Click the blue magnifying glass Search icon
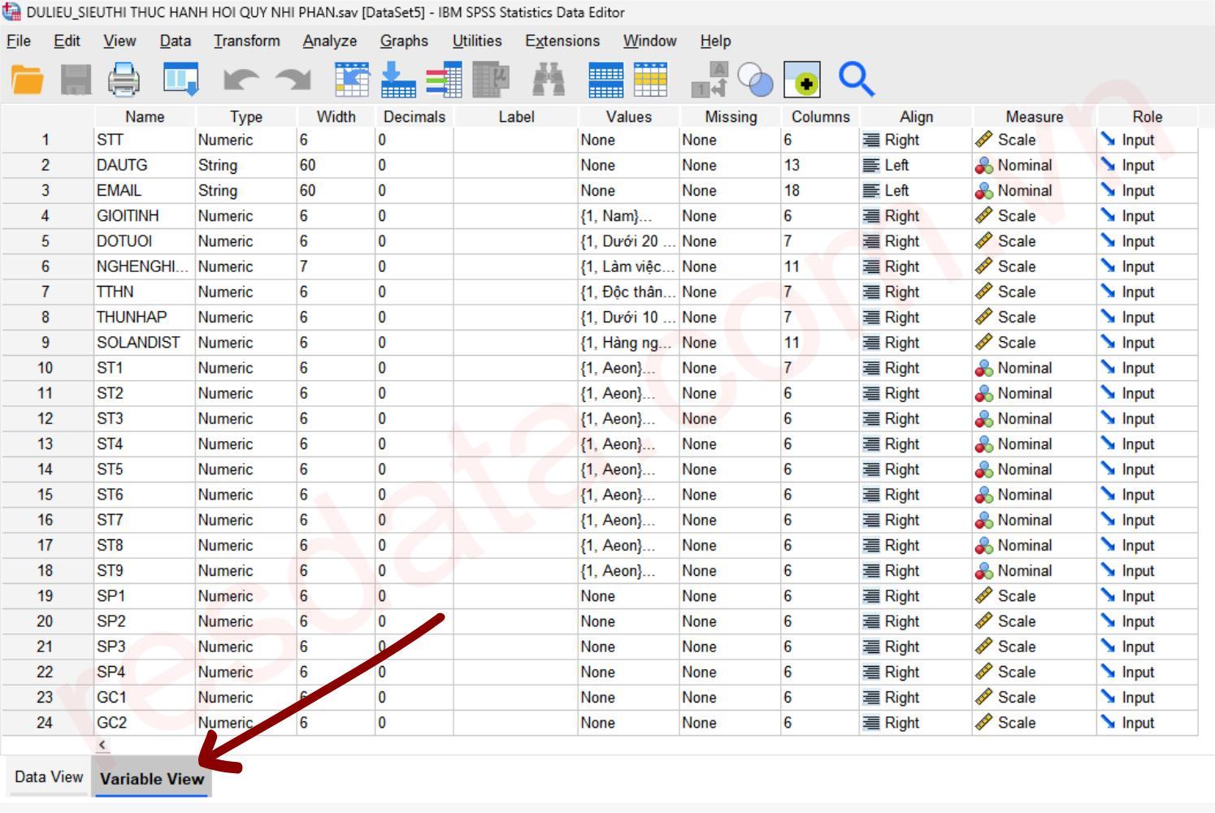 [x=856, y=80]
